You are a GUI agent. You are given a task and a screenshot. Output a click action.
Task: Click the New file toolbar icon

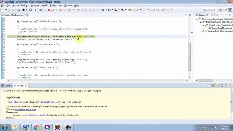pos(3,10)
